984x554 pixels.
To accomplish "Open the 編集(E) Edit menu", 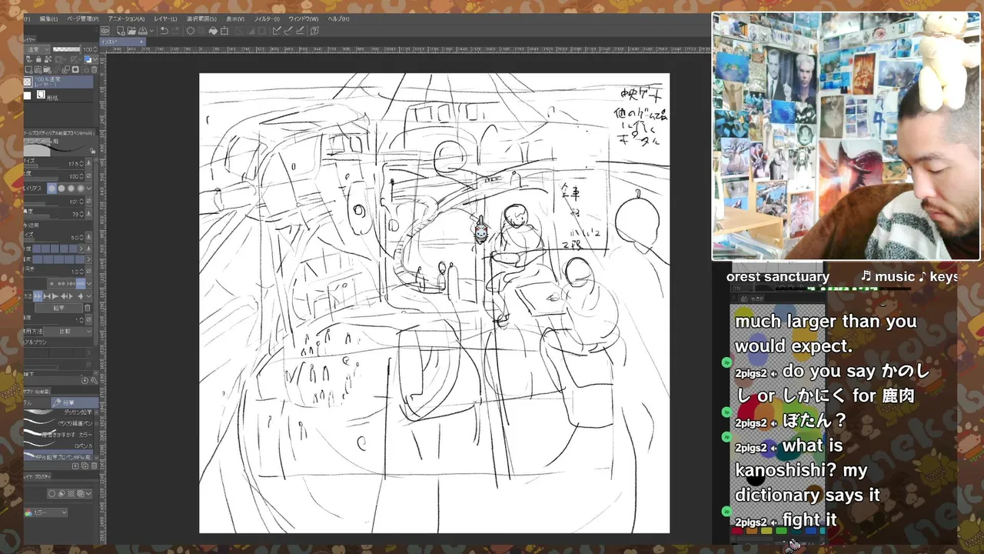I will tap(48, 18).
